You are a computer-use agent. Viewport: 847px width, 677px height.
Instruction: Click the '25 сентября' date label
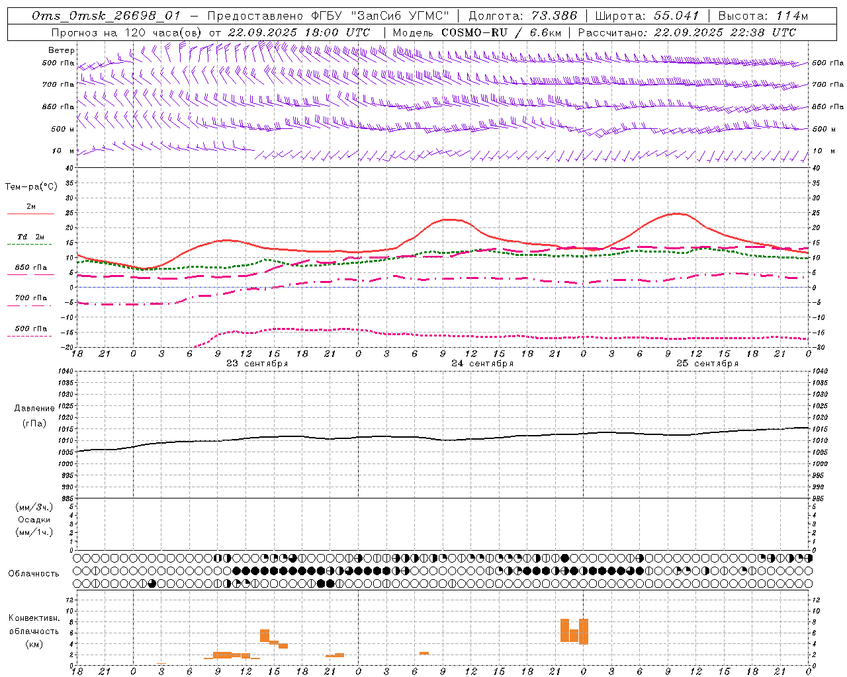707,364
